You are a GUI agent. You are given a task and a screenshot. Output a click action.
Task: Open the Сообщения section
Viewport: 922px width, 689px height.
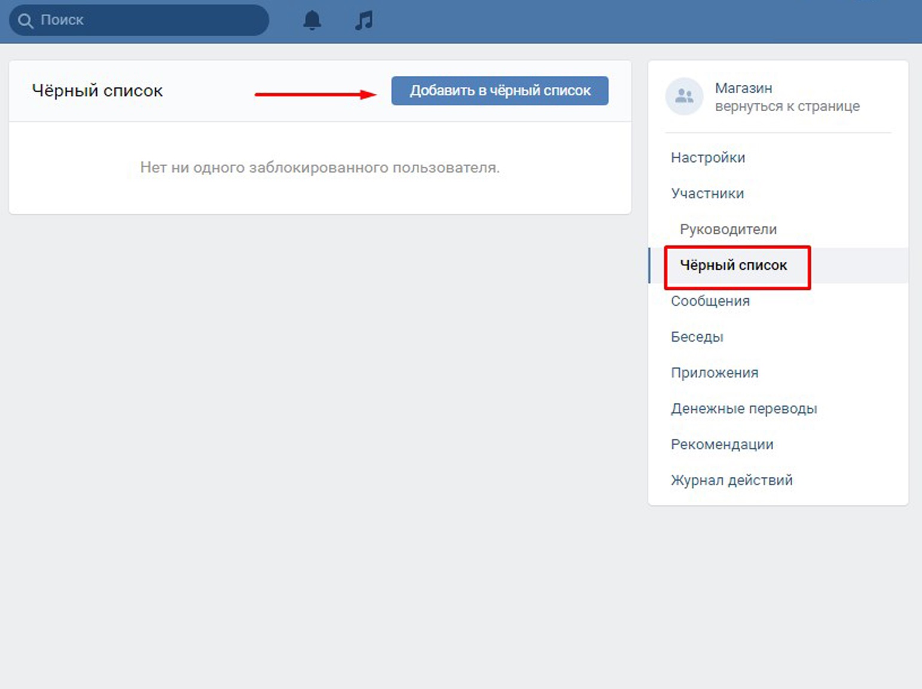[x=710, y=301]
